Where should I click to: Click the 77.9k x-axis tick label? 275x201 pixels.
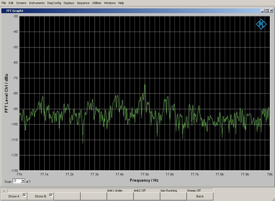[245, 174]
